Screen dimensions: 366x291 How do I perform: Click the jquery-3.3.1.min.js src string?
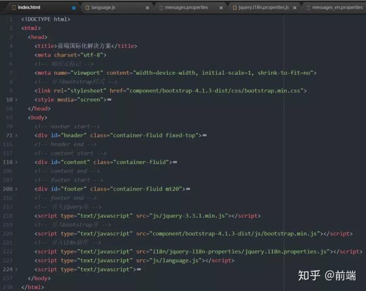(x=189, y=216)
